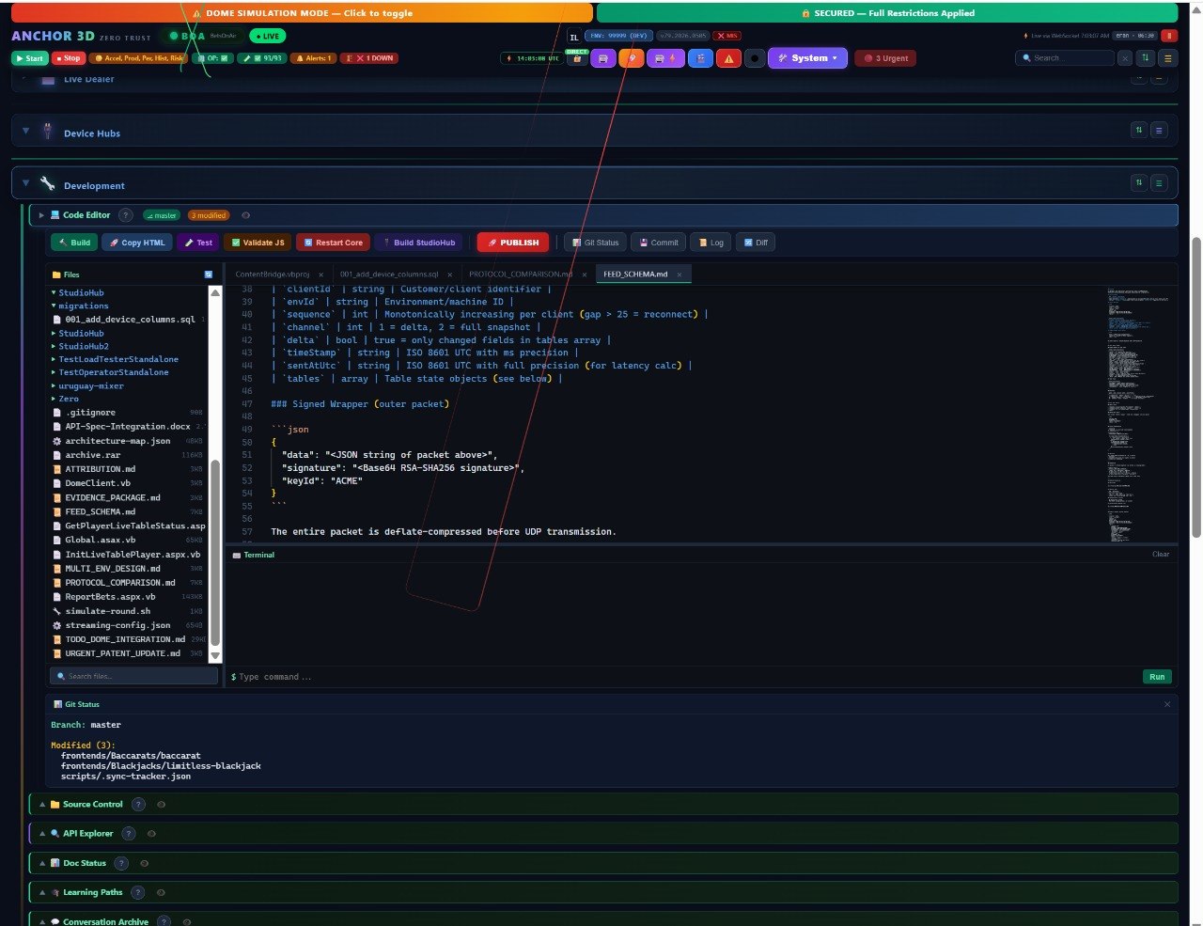The image size is (1203, 926).
Task: Close the FEED_SCHEMA.md tab
Action: [x=680, y=275]
